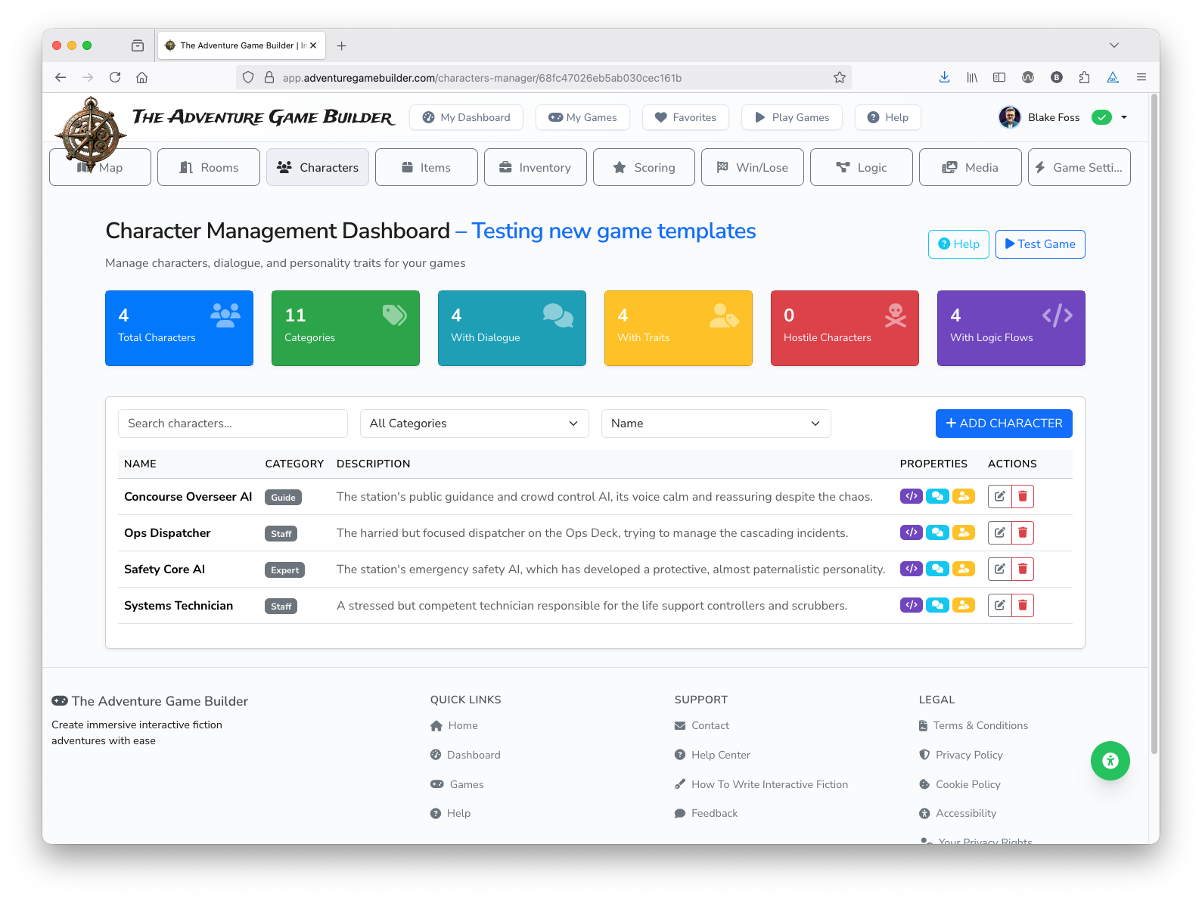Bookmark this page with the star icon
1202x900 pixels.
(x=839, y=77)
